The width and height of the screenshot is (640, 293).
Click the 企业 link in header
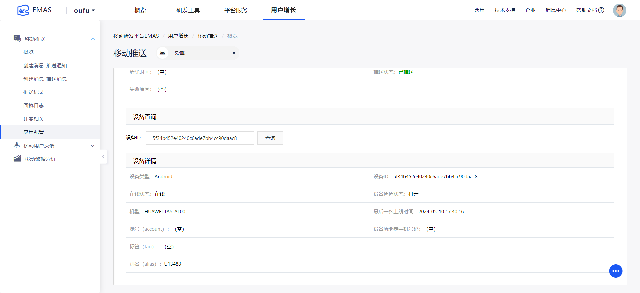pos(530,10)
